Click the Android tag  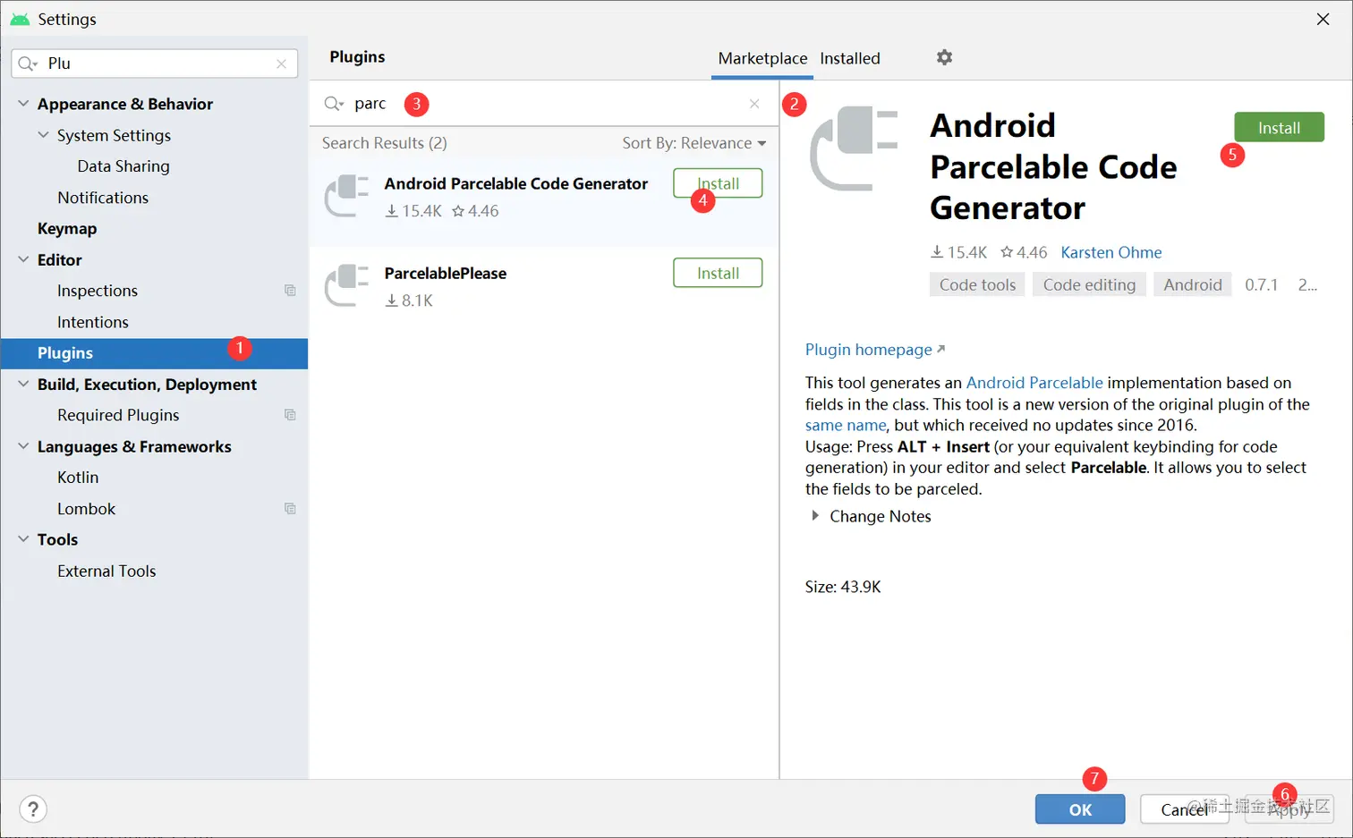click(1193, 284)
